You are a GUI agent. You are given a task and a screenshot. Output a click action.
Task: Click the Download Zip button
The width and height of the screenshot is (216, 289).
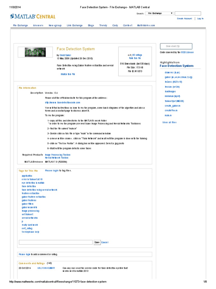coord(176,46)
